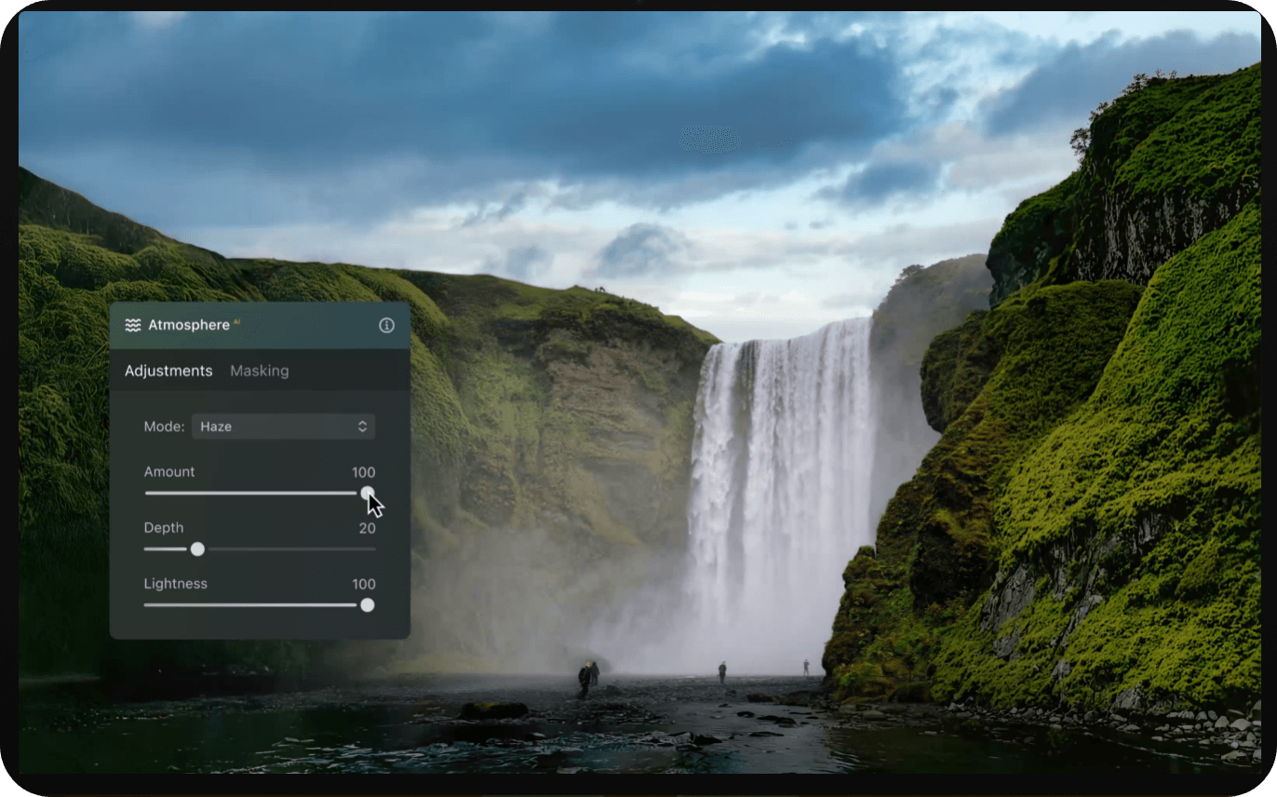Click the Depth label
Image resolution: width=1277 pixels, height=797 pixels.
164,528
